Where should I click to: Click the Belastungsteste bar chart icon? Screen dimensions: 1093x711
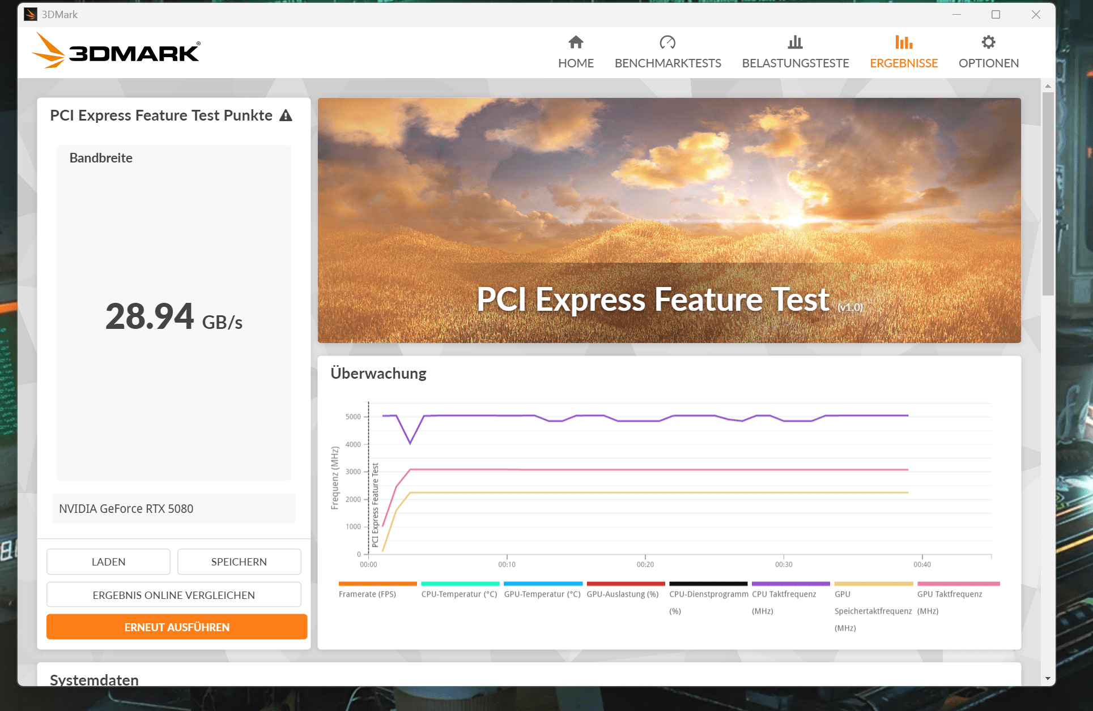pos(795,42)
